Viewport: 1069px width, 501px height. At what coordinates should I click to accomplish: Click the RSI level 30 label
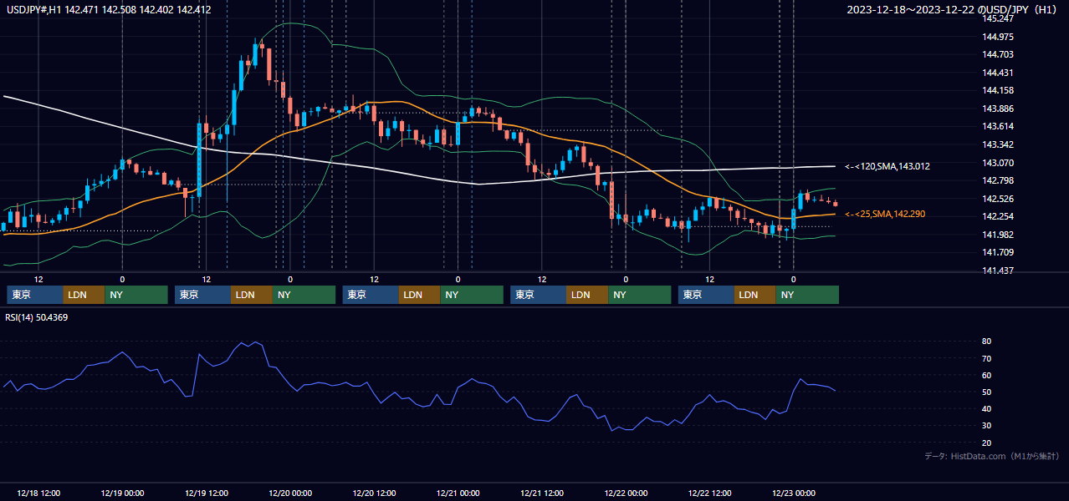[987, 426]
